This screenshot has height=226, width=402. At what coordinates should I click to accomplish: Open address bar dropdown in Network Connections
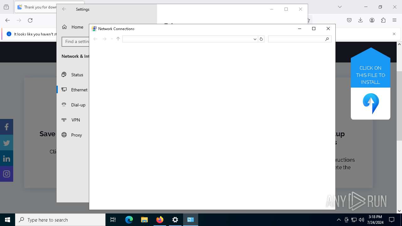pos(255,39)
